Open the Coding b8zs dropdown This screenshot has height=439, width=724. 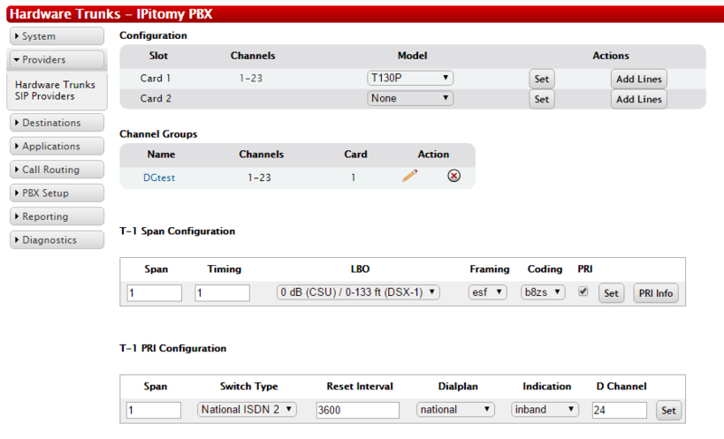(543, 292)
